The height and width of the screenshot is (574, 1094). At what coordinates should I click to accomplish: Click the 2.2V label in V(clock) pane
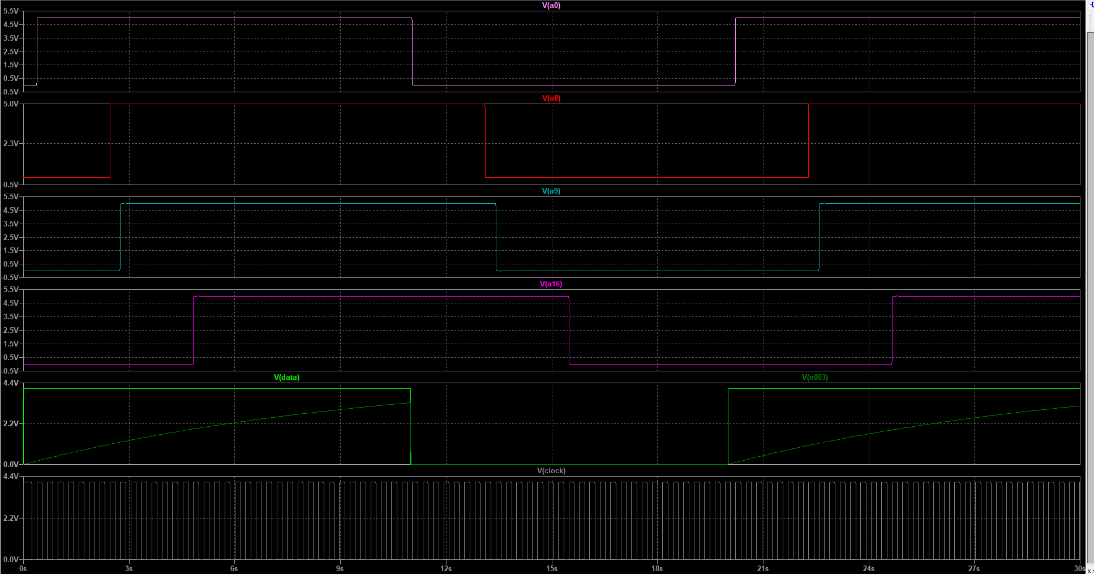tap(11, 518)
